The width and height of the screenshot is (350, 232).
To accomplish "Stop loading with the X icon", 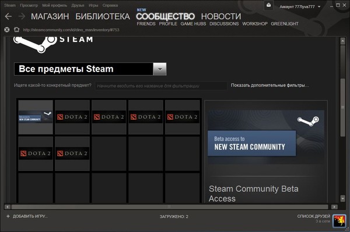I will (x=7, y=30).
